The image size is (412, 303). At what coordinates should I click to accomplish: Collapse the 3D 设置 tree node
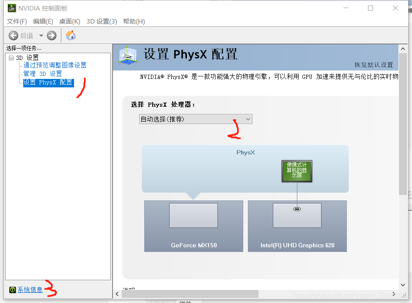(x=11, y=58)
